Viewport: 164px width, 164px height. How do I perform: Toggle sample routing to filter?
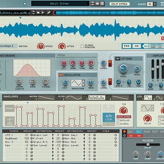tap(110, 63)
